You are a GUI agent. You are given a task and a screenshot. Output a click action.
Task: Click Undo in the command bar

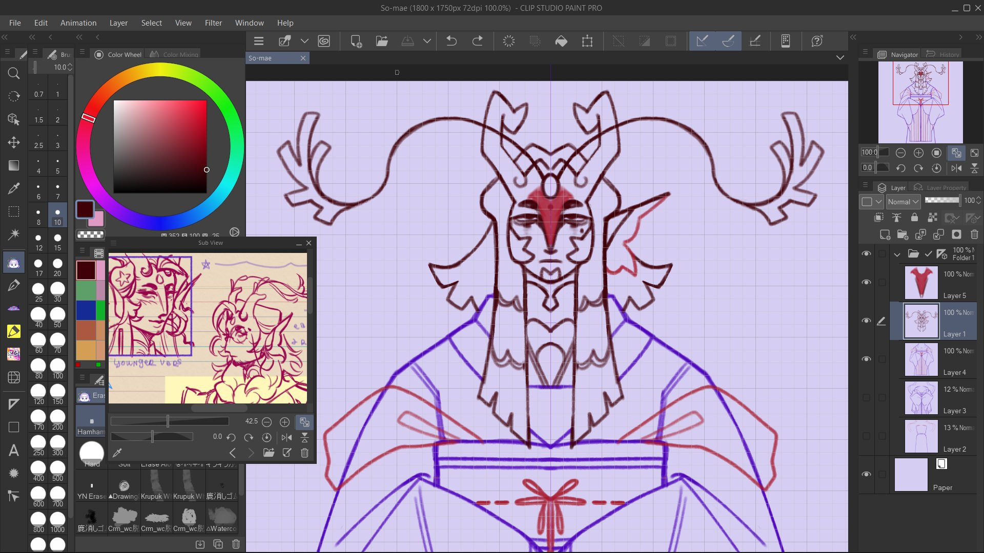(x=452, y=41)
